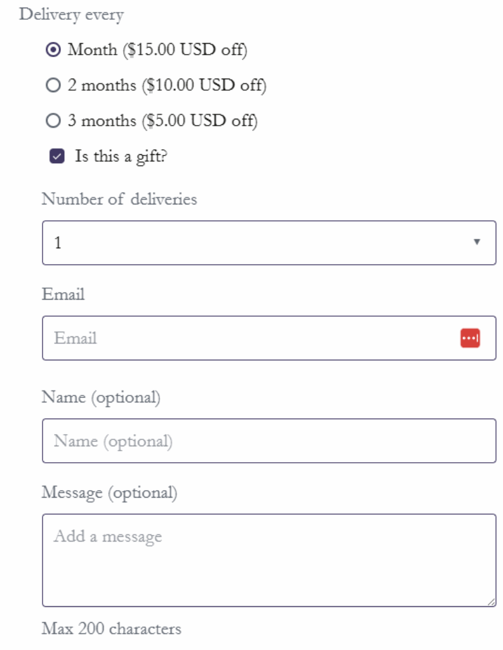Click the 'Is this a gift?' label text
The height and width of the screenshot is (650, 503).
point(121,157)
